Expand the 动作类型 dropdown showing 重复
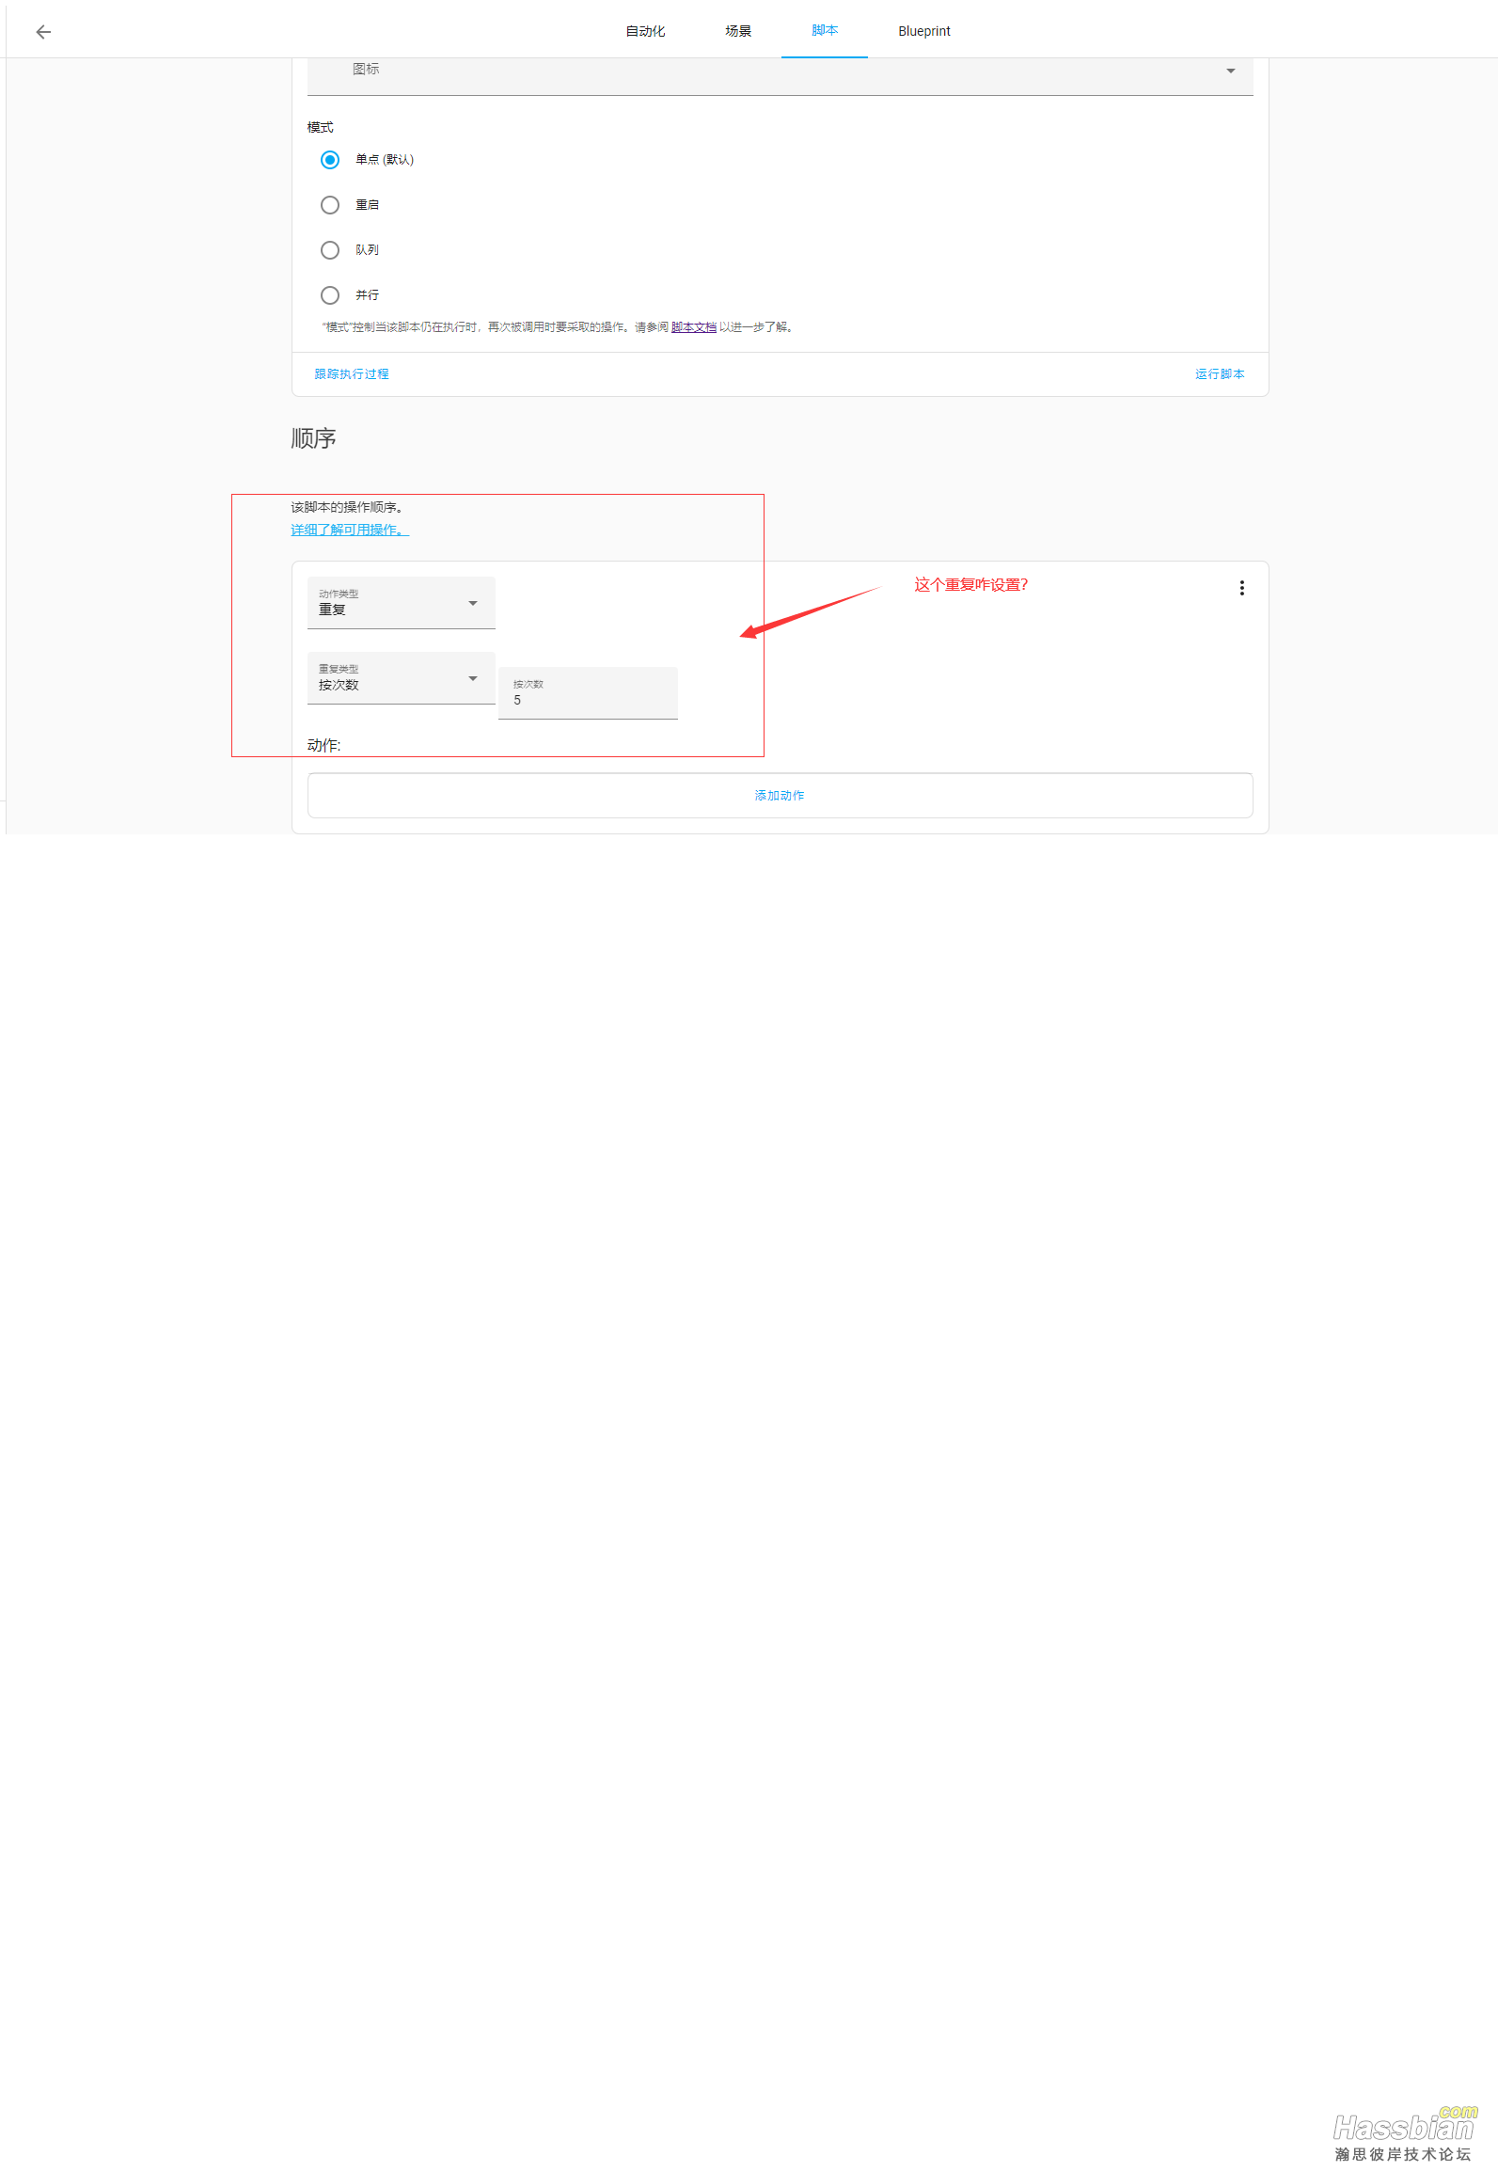1498x2171 pixels. pyautogui.click(x=402, y=603)
